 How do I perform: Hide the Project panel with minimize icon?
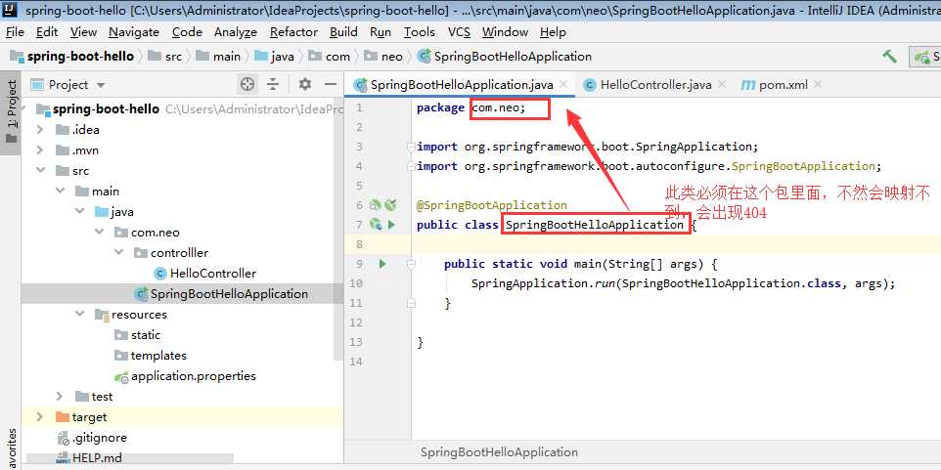tap(330, 85)
